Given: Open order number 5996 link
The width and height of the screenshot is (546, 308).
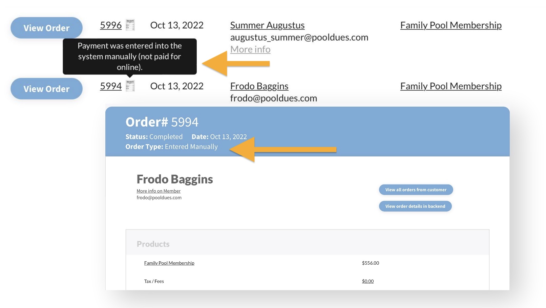Looking at the screenshot, I should point(111,25).
